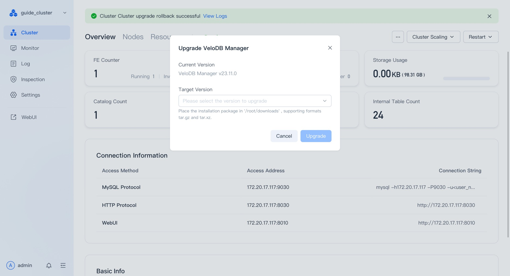The width and height of the screenshot is (510, 276).
Task: Click the storage usage progress bar
Action: [466, 78]
